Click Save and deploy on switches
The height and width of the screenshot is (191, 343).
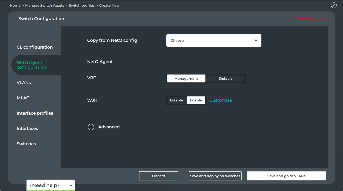215,176
